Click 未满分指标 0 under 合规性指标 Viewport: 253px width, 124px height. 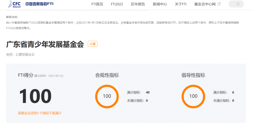tap(137, 101)
